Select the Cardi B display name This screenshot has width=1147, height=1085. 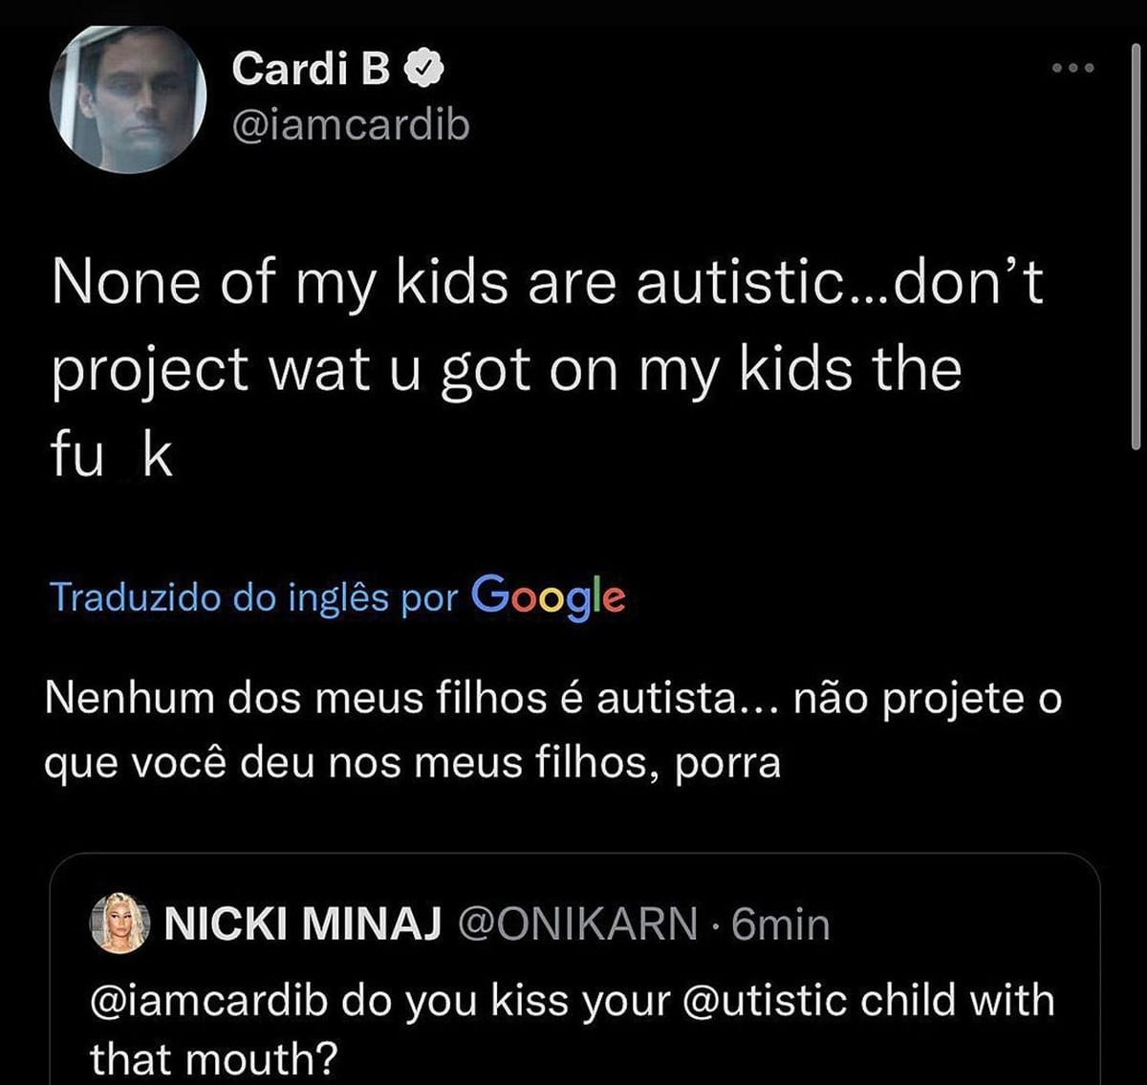[x=309, y=67]
